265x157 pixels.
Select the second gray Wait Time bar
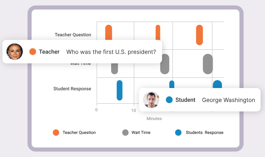[x=165, y=64]
